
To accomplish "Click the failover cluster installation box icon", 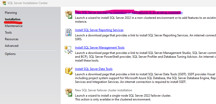I will click(69, 93).
